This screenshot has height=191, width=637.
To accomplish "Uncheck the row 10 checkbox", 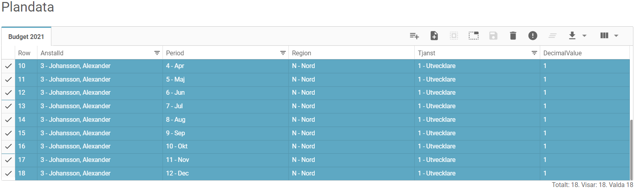I will [8, 66].
